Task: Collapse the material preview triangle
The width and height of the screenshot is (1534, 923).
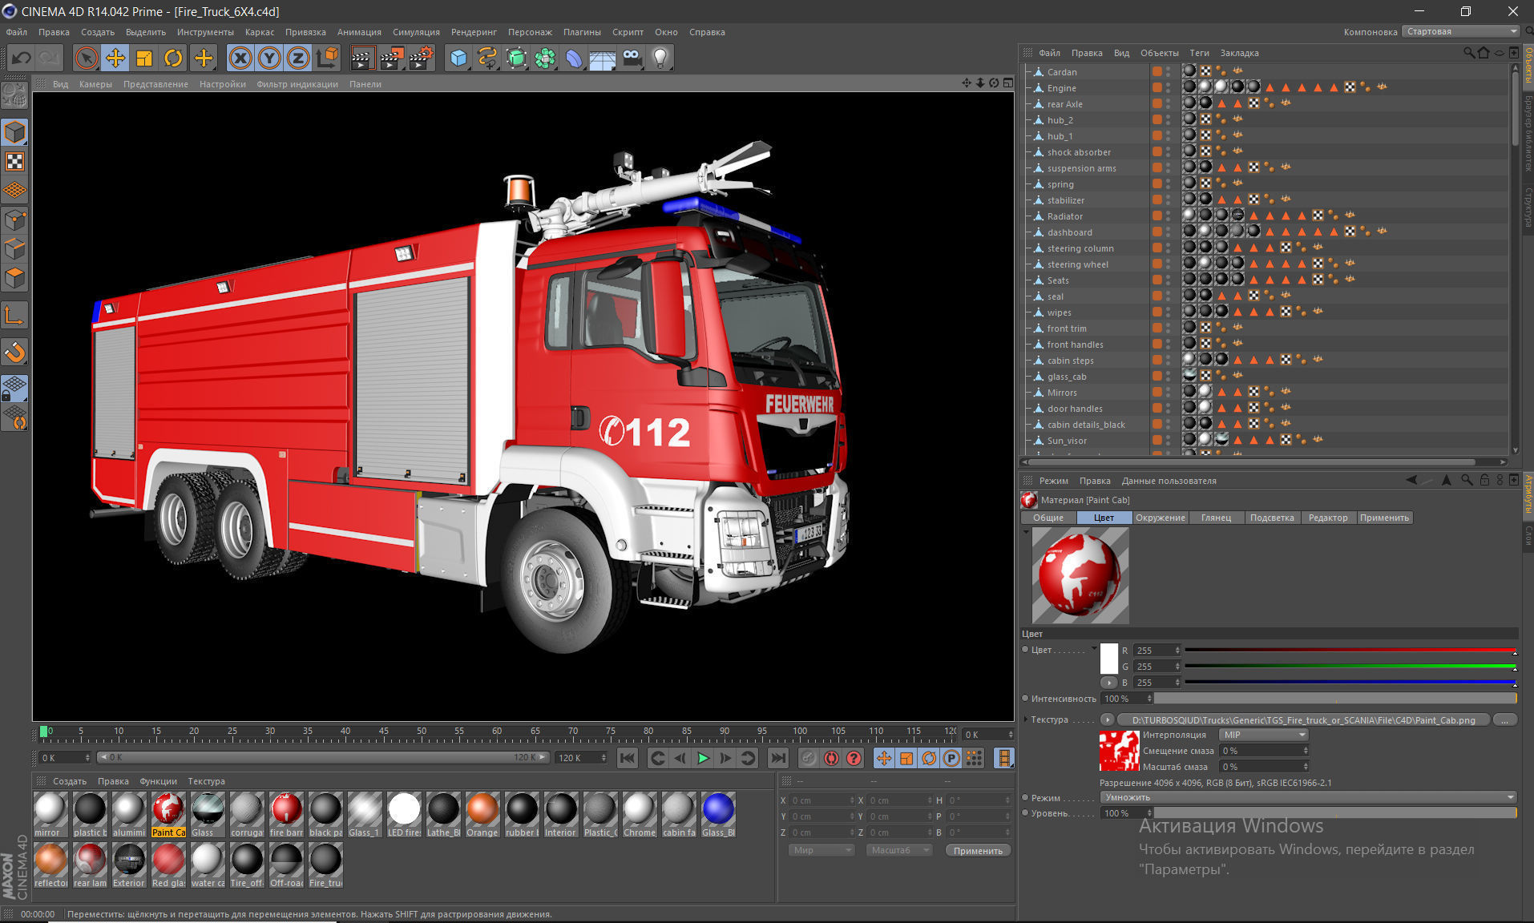Action: pos(1026,532)
